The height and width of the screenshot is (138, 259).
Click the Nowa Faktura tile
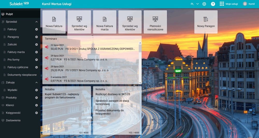54,22
